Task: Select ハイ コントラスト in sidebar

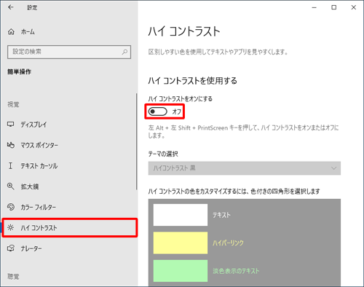Action: click(x=70, y=228)
